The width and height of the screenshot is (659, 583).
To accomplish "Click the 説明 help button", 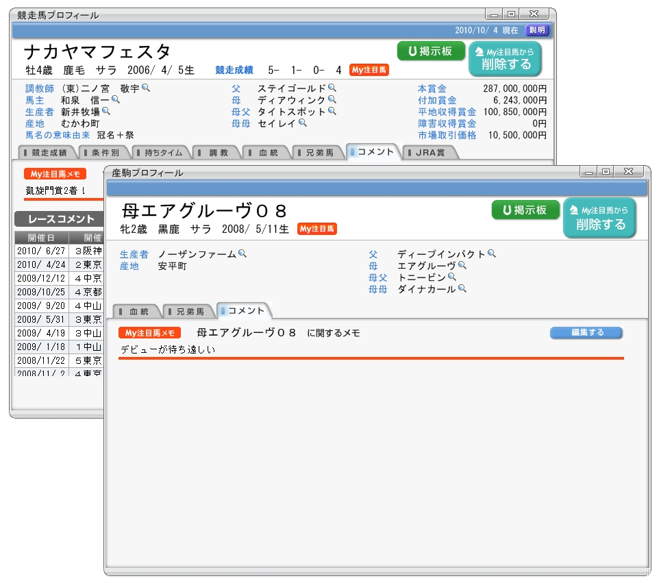I will (537, 30).
